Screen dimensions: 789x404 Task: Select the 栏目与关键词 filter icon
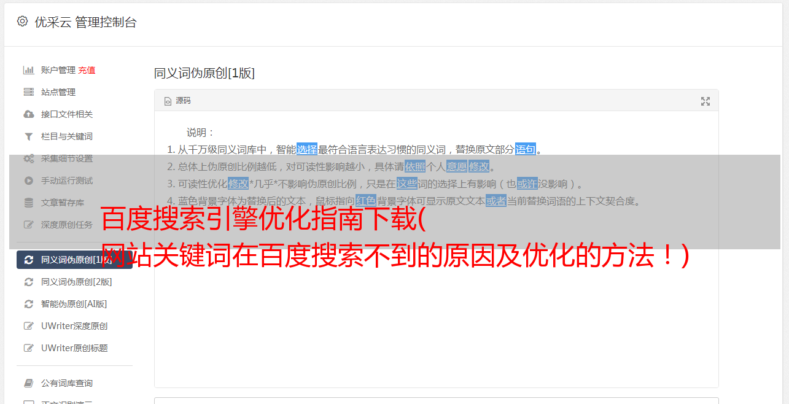click(28, 136)
